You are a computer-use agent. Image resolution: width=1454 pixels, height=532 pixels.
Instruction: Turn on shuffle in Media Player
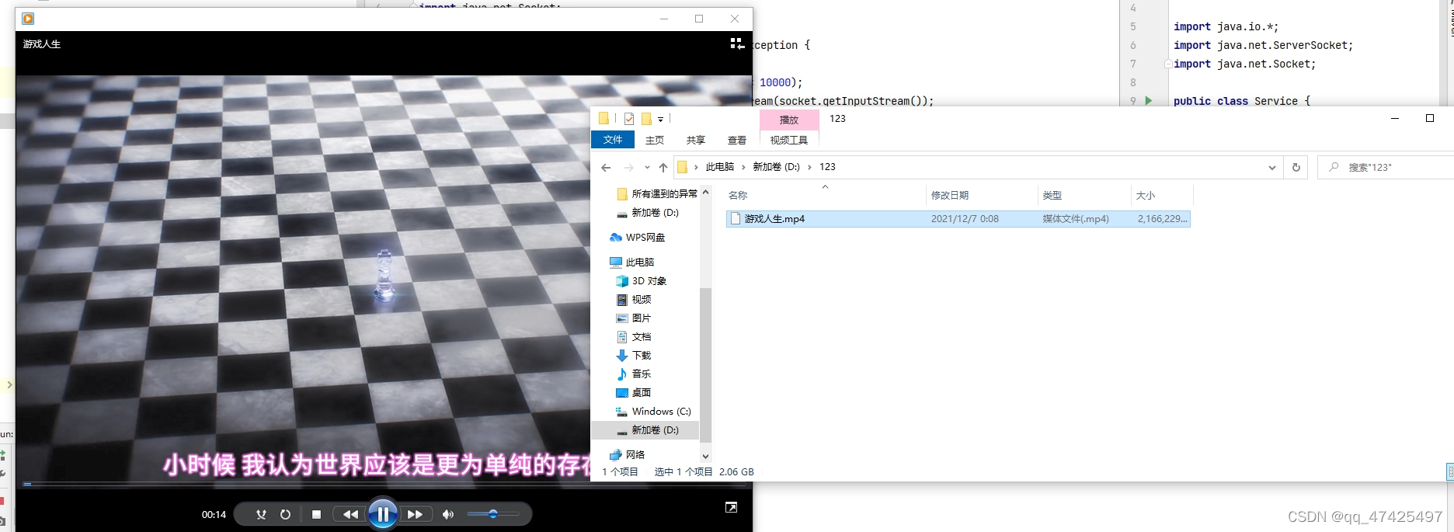click(262, 514)
